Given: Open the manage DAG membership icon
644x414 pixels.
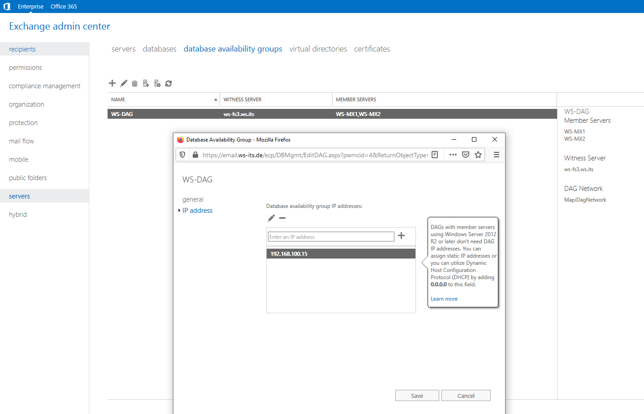Looking at the screenshot, I should [146, 83].
